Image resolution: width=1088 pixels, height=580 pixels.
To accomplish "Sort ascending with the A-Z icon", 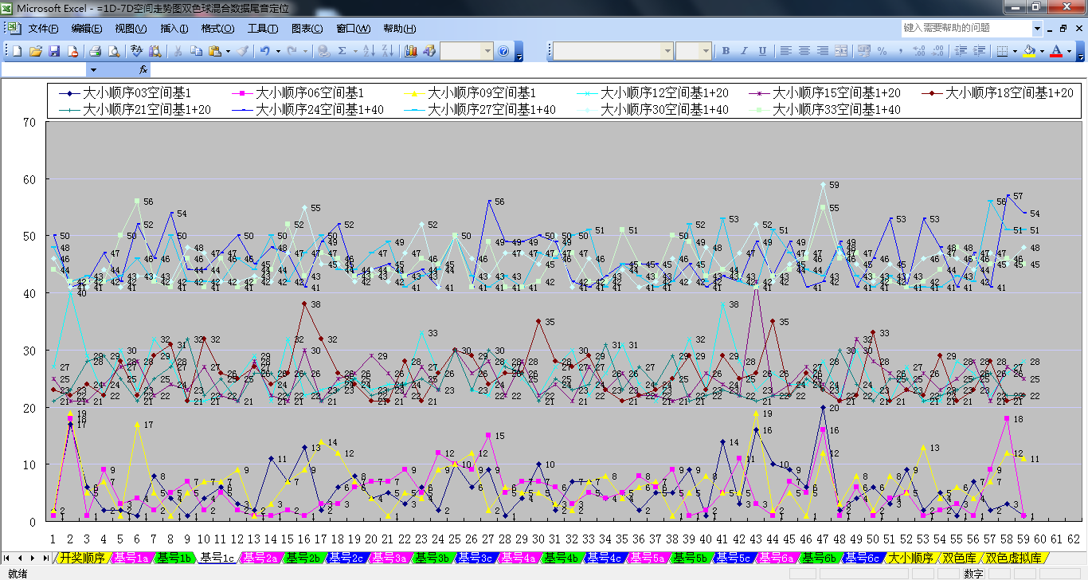I will pos(369,51).
